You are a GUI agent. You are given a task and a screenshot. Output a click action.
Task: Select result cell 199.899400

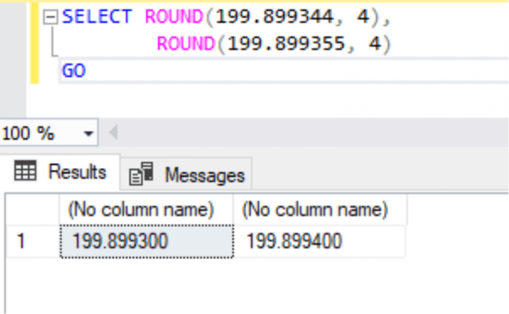[x=319, y=241]
